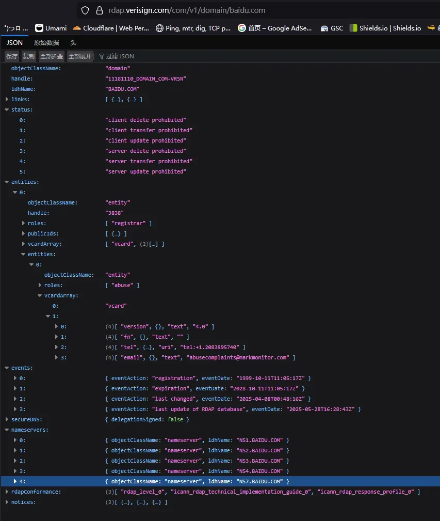
Task: Collapse the events node
Action: 7,368
